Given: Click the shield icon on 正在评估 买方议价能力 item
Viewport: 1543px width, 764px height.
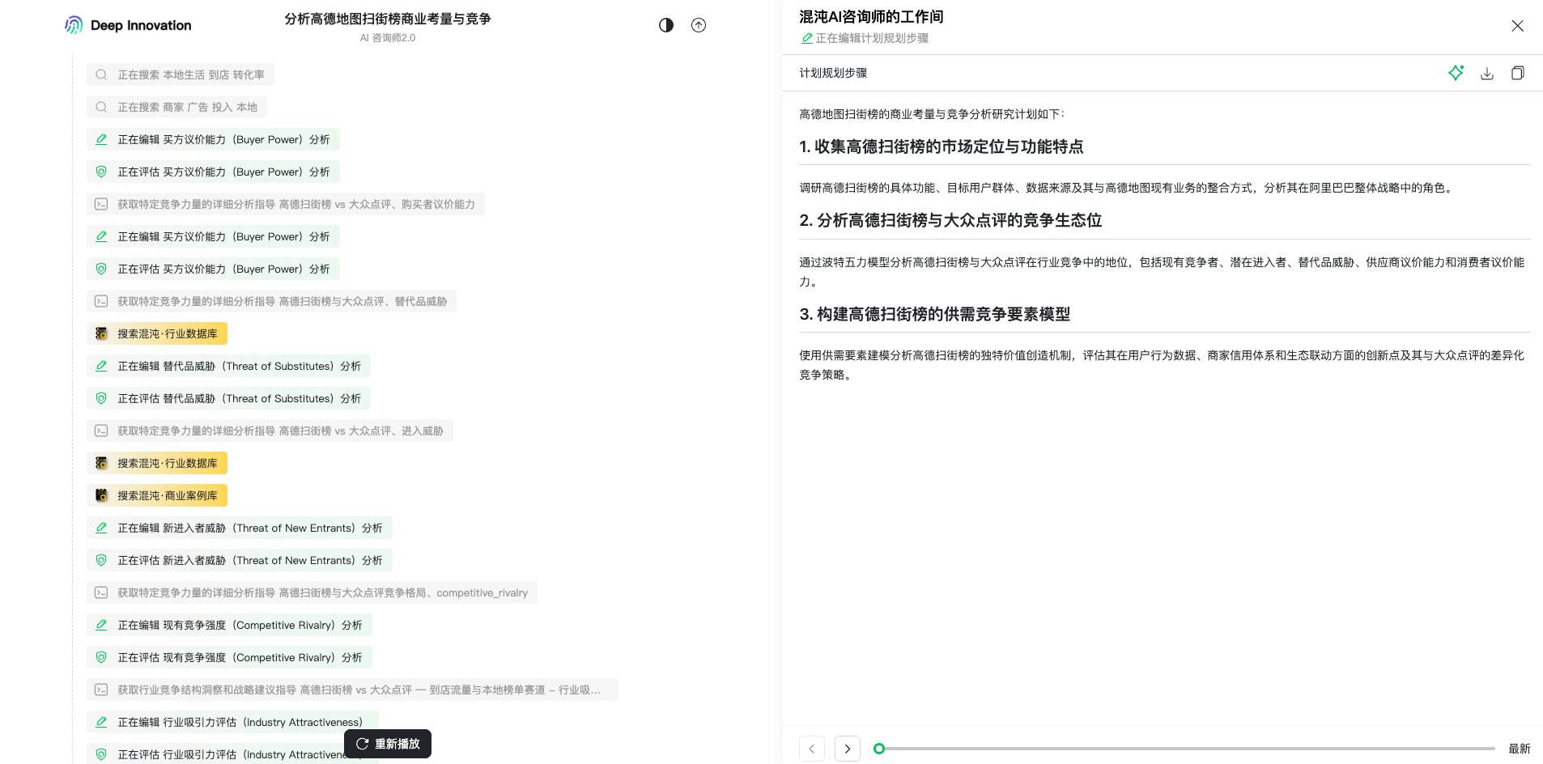Looking at the screenshot, I should click(101, 172).
